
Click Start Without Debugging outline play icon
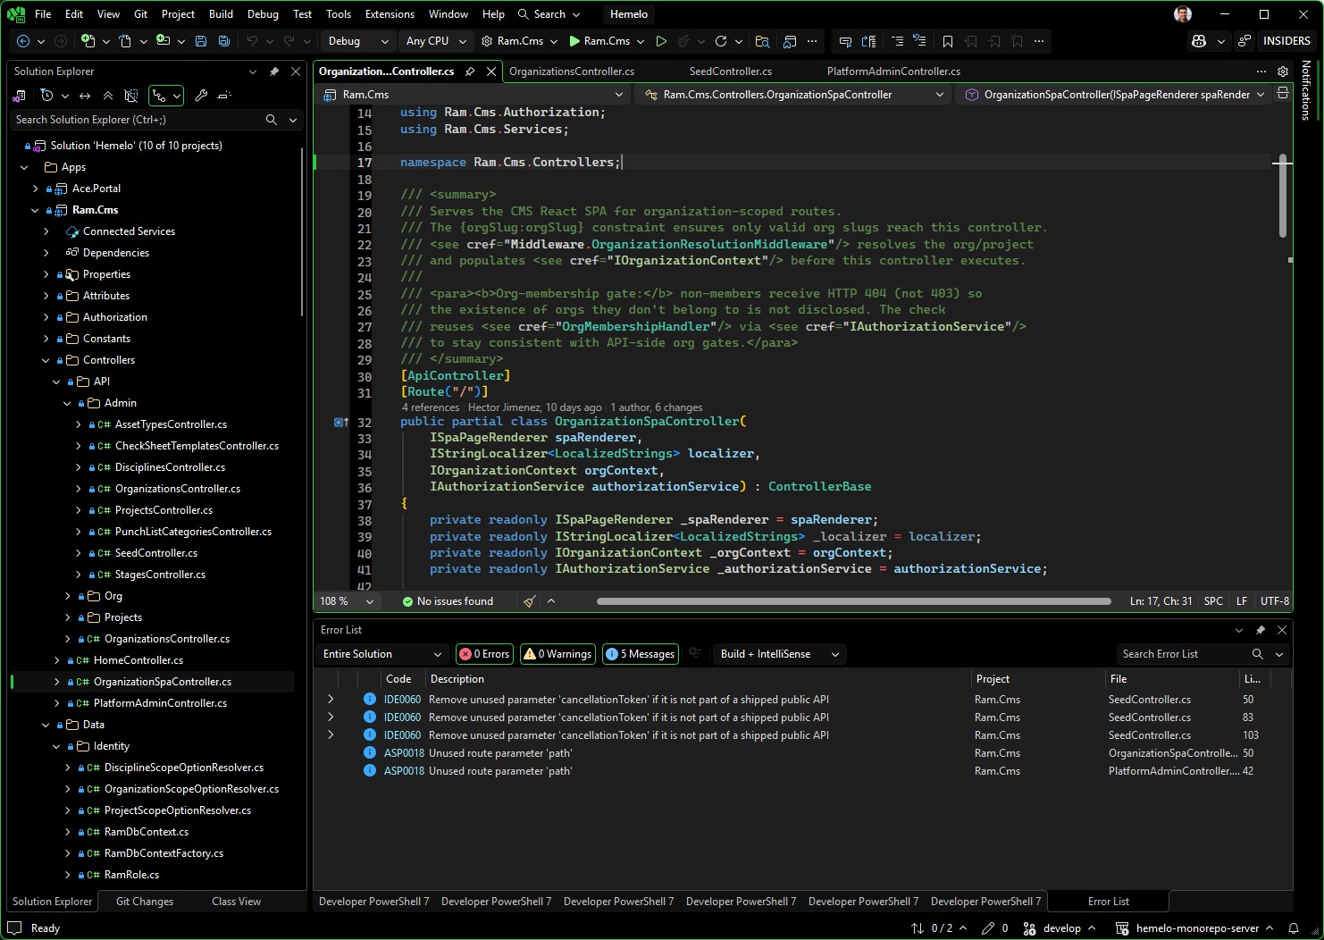tap(661, 41)
